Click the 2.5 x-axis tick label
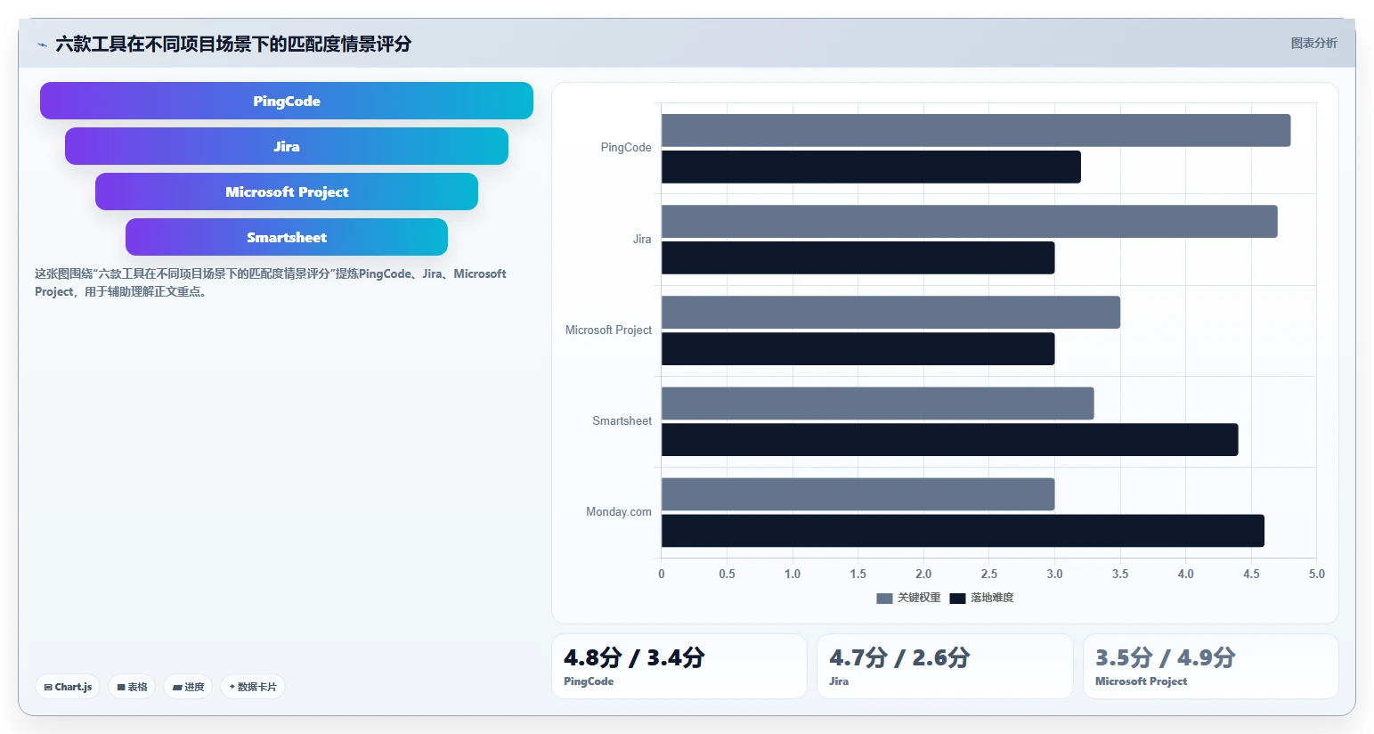The image size is (1374, 734). (988, 574)
